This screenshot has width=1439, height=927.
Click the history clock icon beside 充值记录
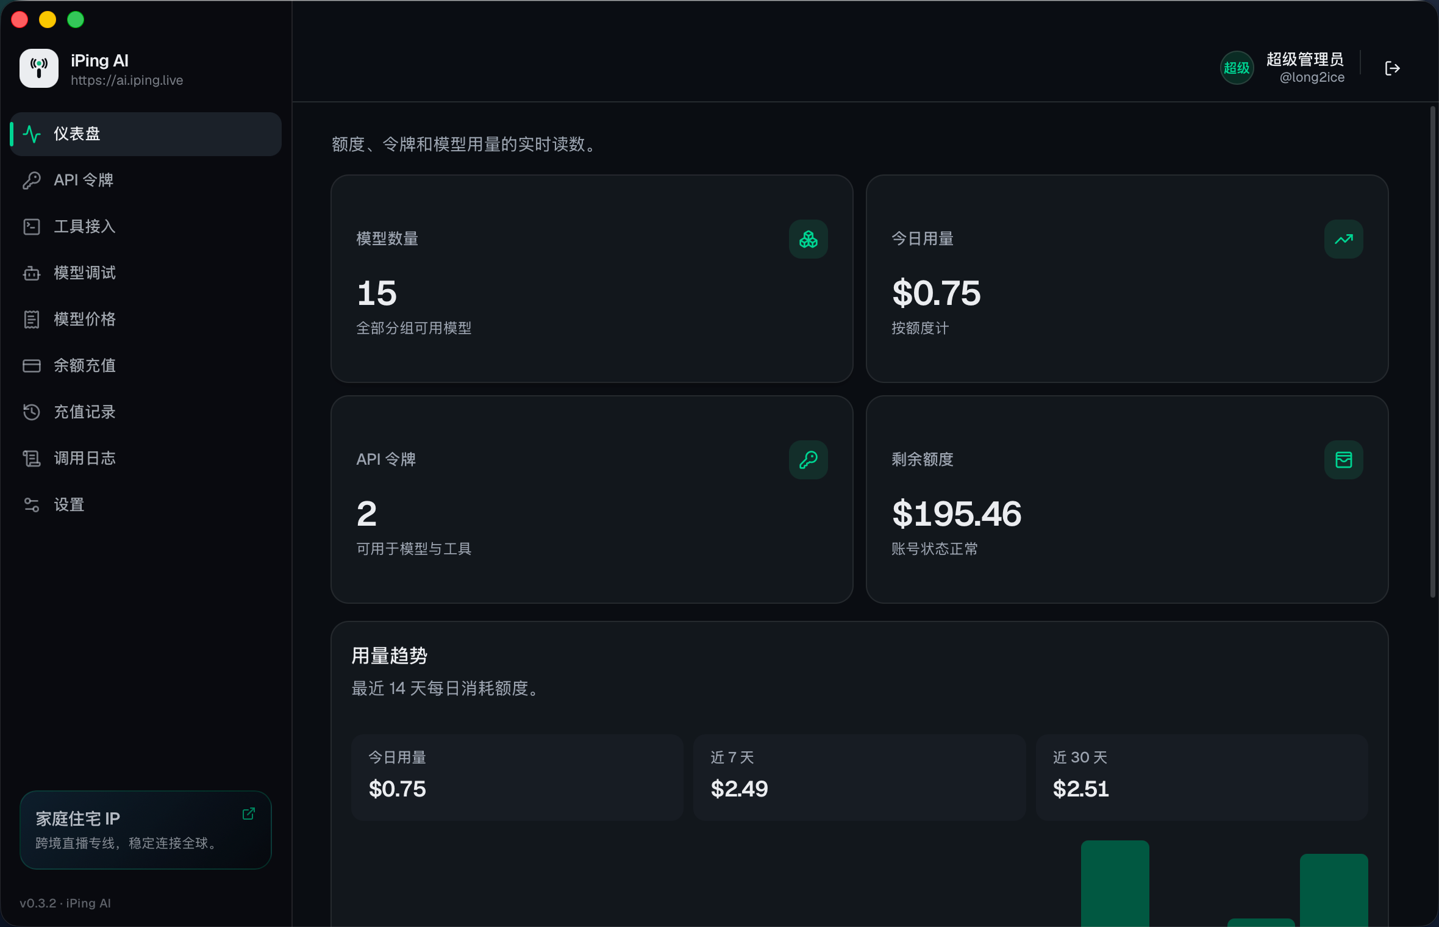tap(32, 412)
